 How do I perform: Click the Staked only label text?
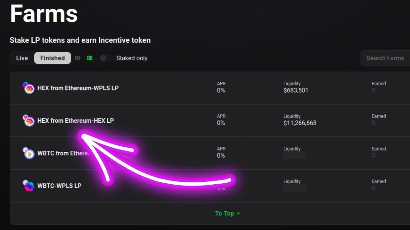pyautogui.click(x=132, y=58)
